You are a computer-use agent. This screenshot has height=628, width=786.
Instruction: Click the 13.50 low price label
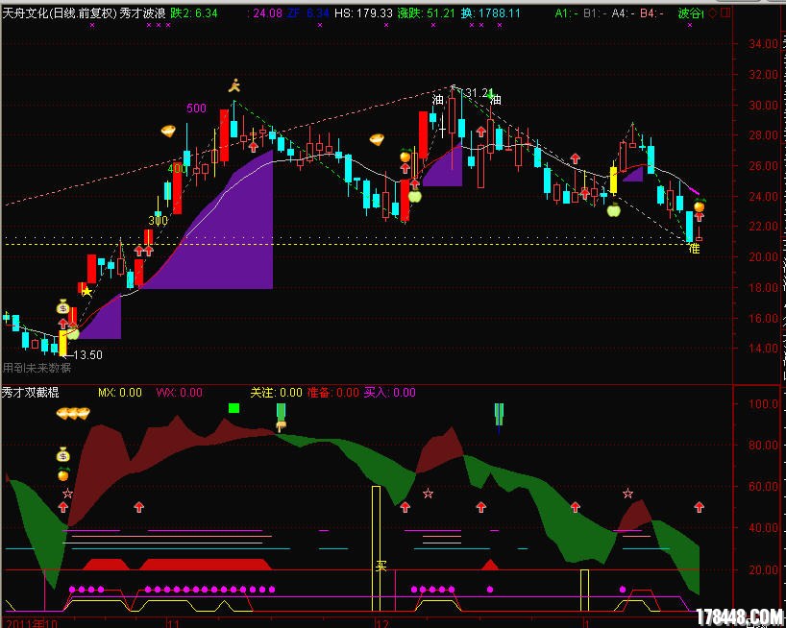tap(87, 355)
